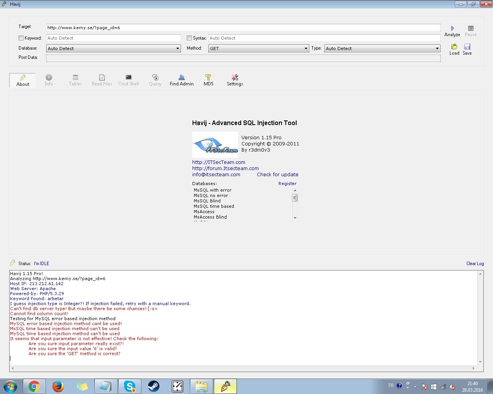This screenshot has width=493, height=394.
Task: Clear the log with Clear Log
Action: [x=475, y=264]
